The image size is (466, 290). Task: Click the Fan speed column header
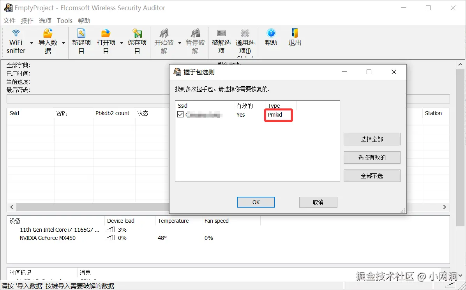click(231, 221)
